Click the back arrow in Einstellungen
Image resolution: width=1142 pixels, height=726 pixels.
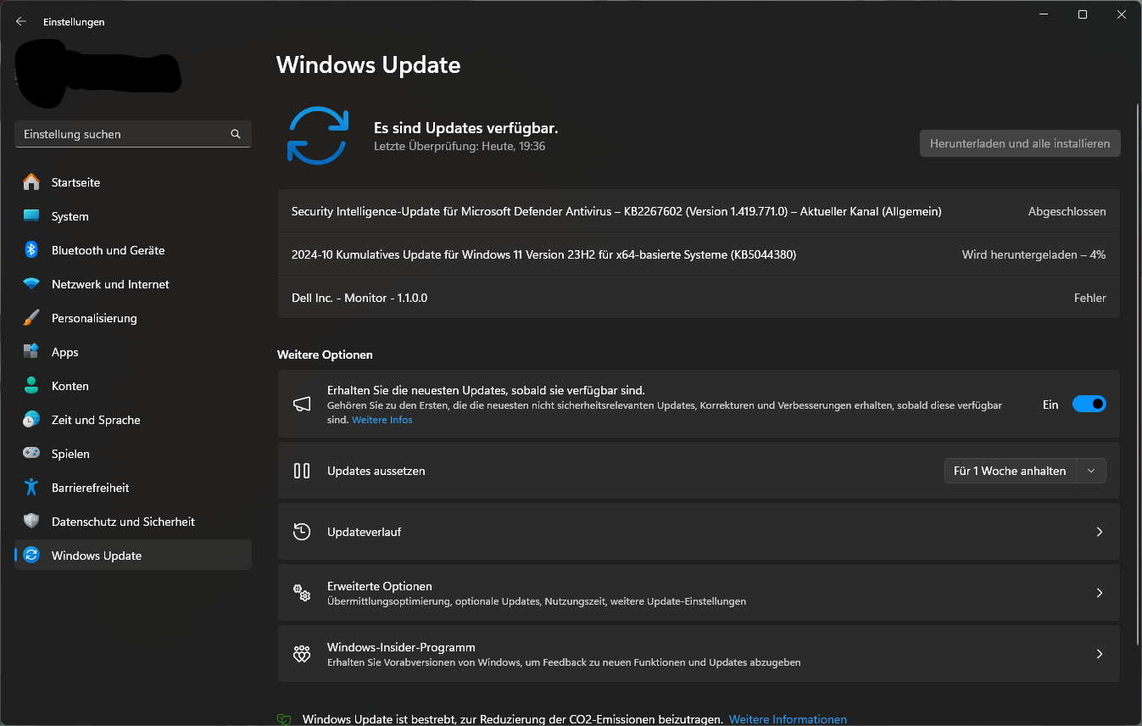[x=21, y=21]
